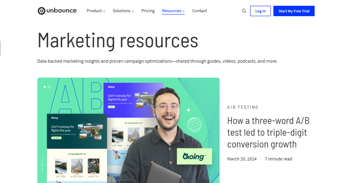The image size is (351, 183).
Task: Open the Contact page
Action: (199, 11)
